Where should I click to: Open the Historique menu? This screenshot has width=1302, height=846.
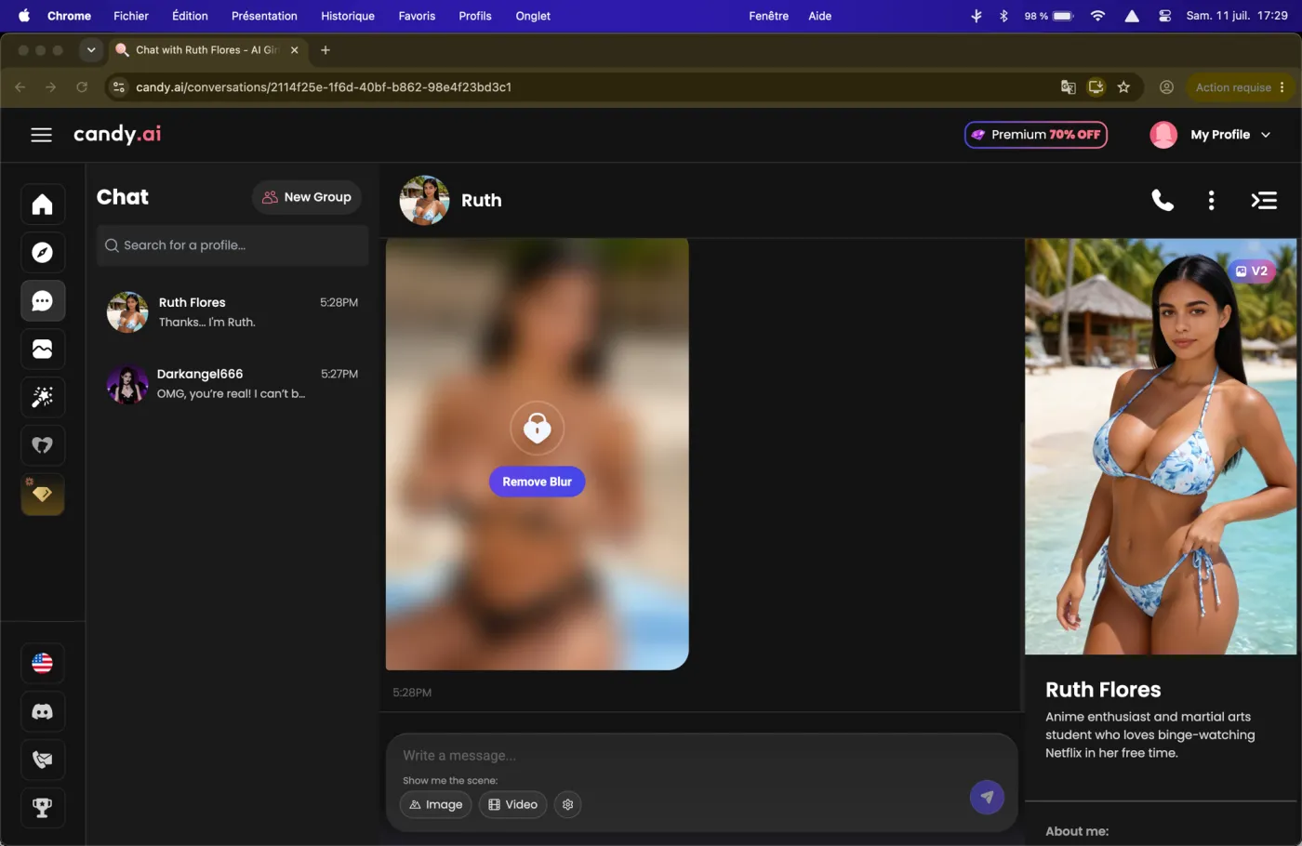(348, 16)
